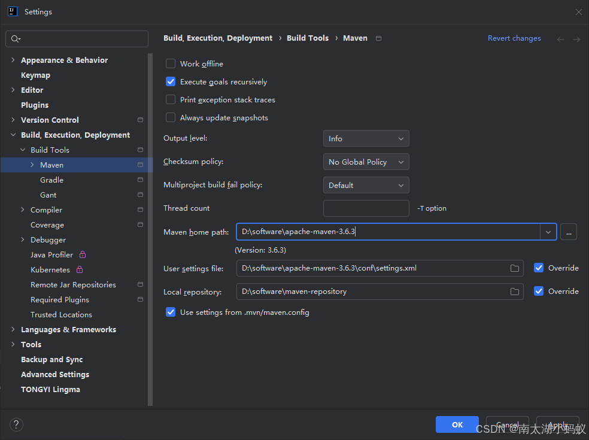Click the IntelliJ IDEA logo in title bar

point(13,11)
